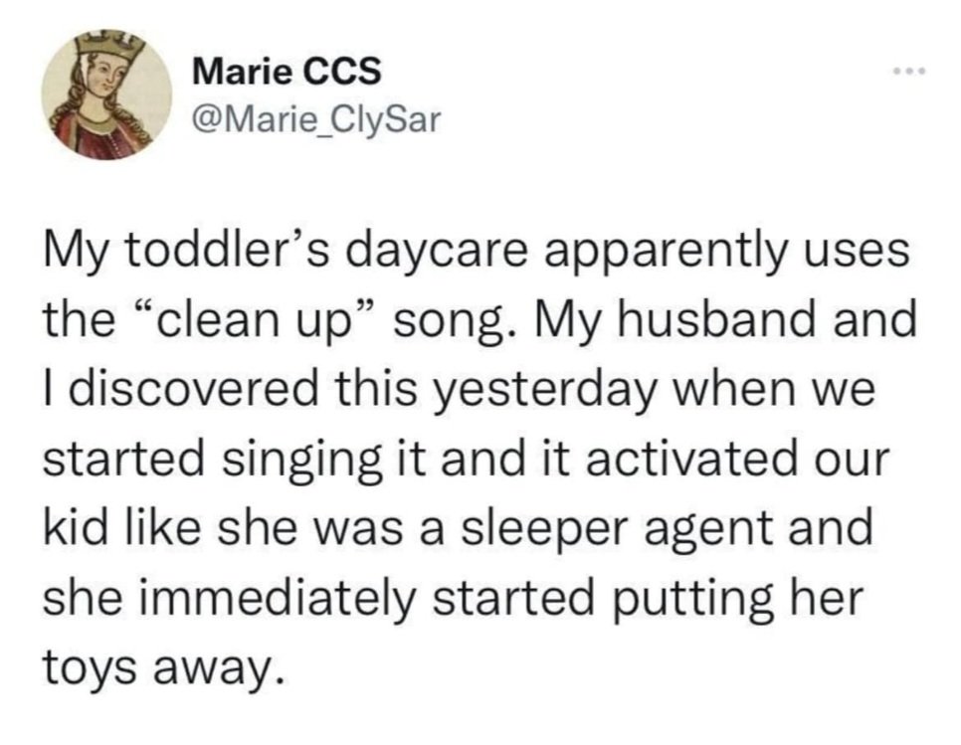Click the word "immediately" in the tweet
Image resolution: width=961 pixels, height=745 pixels.
click(x=279, y=598)
